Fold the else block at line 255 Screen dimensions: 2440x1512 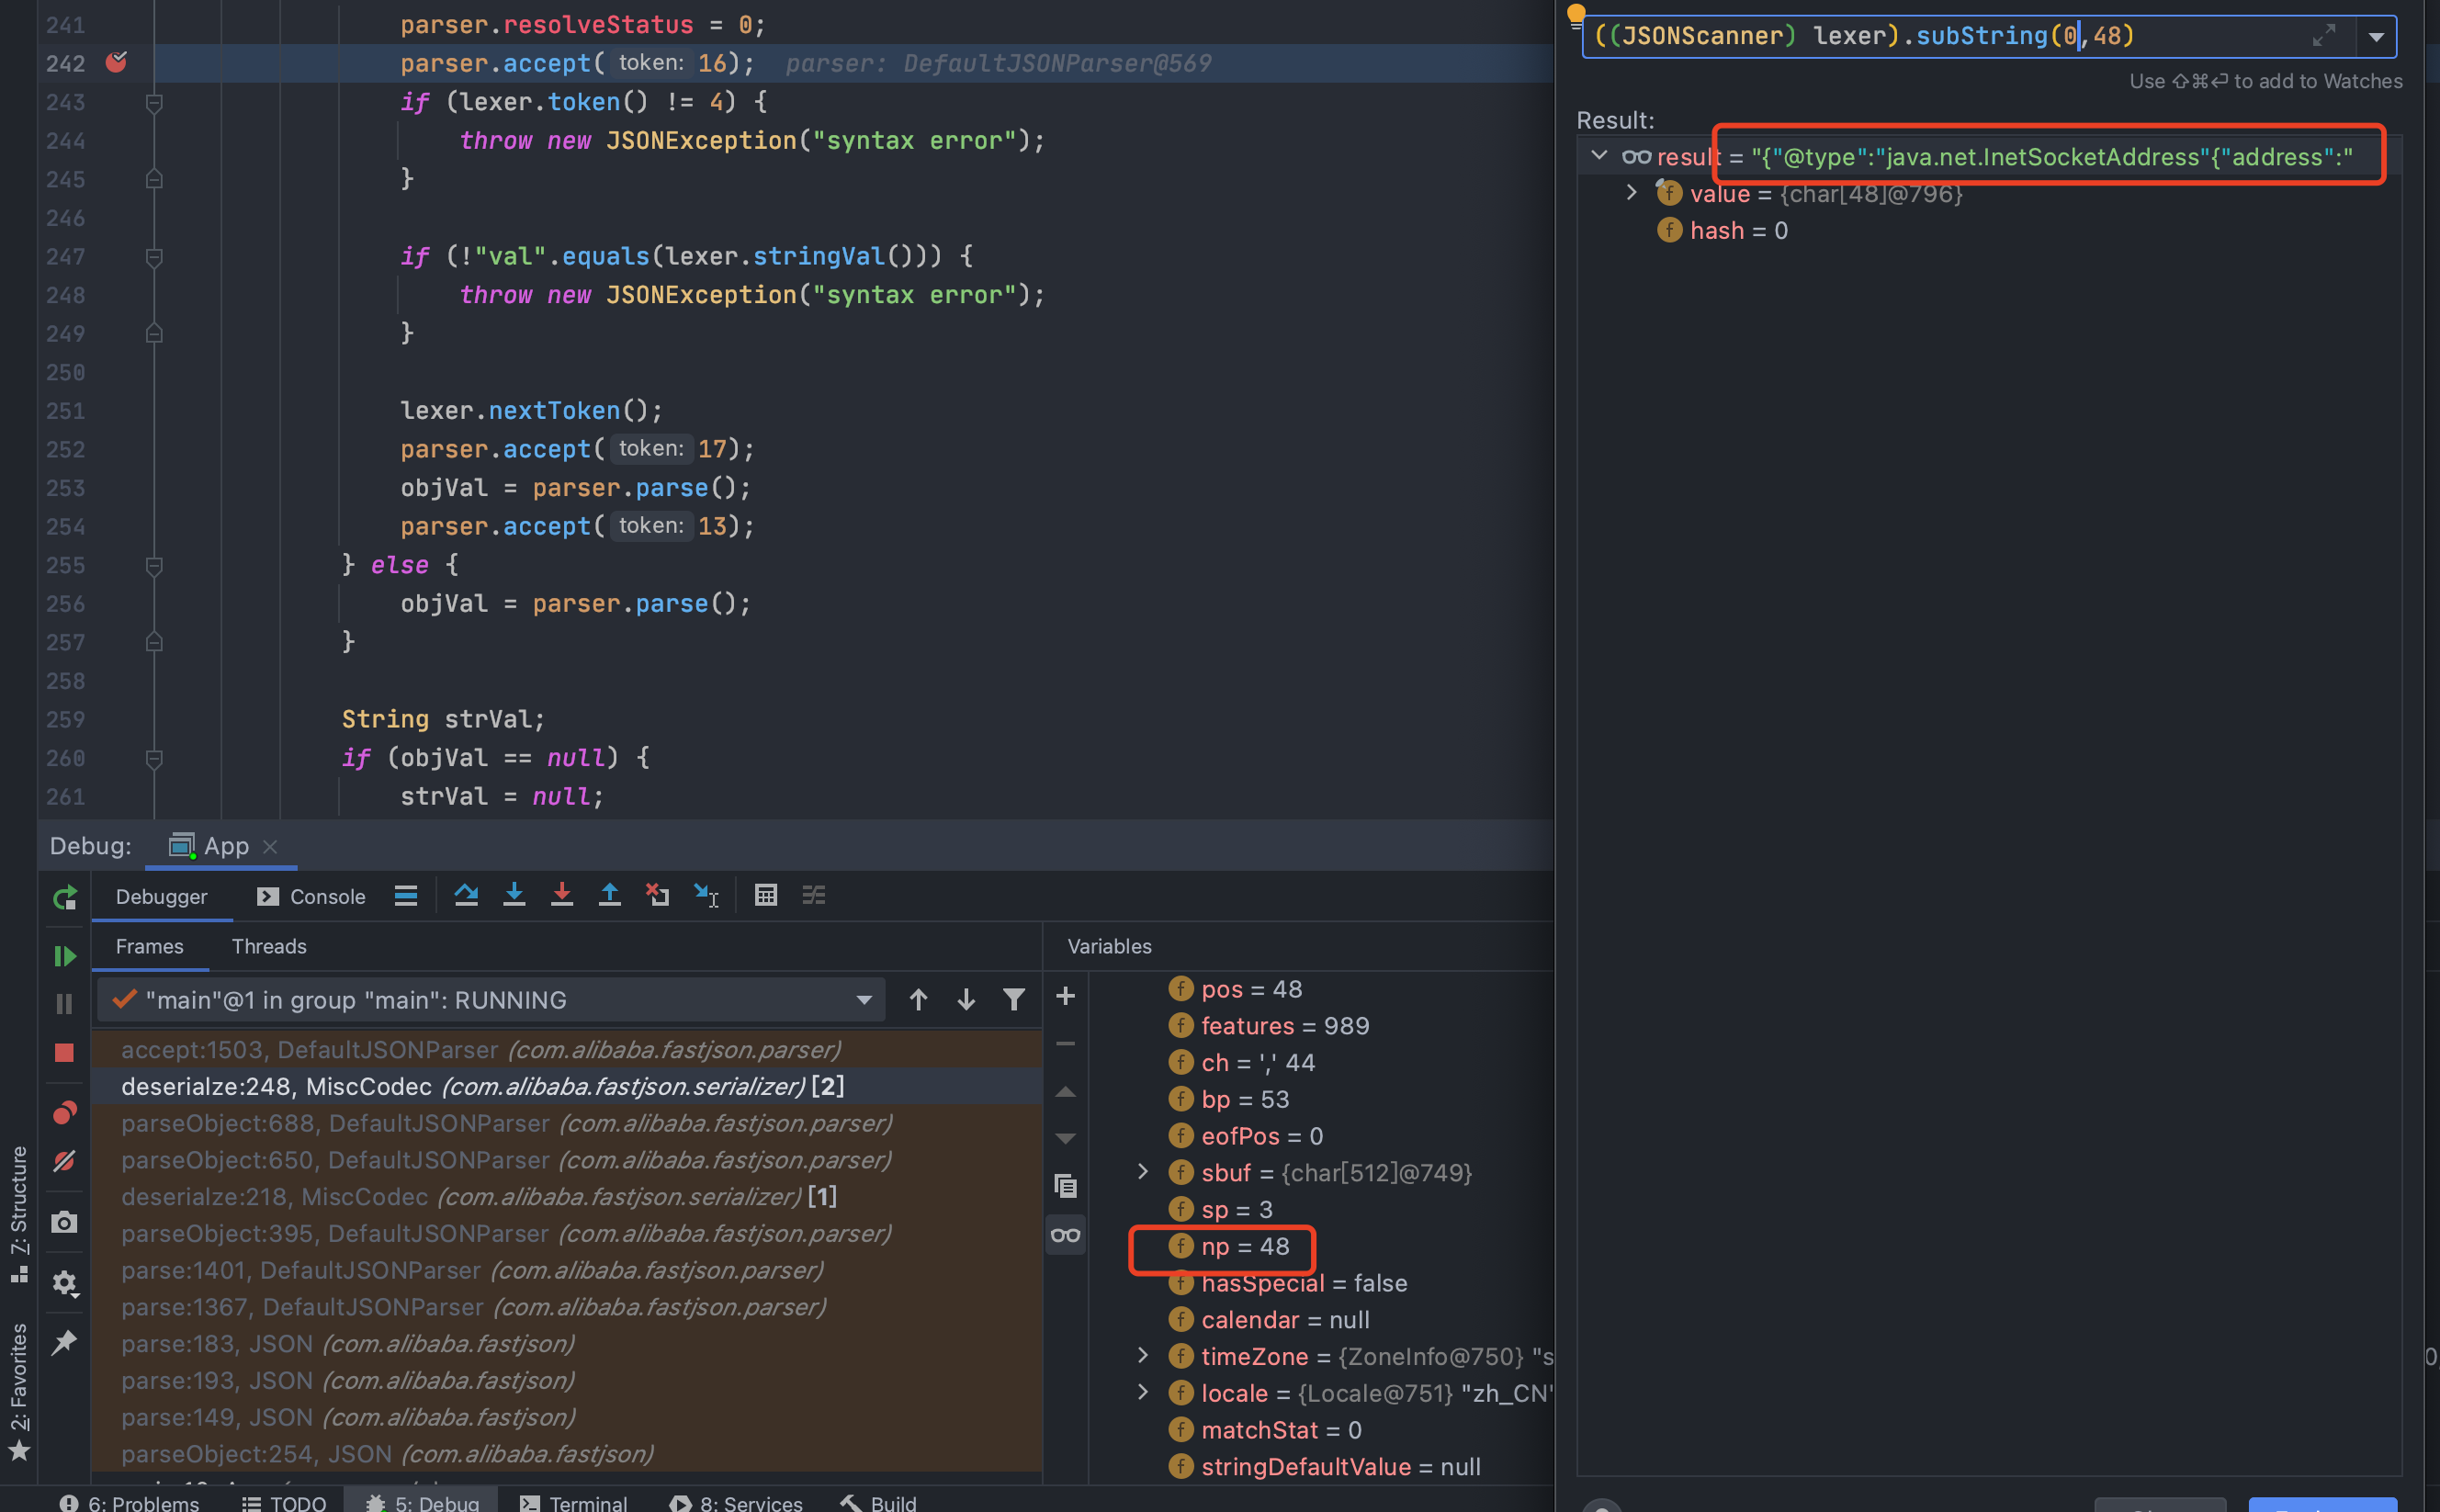tap(154, 565)
